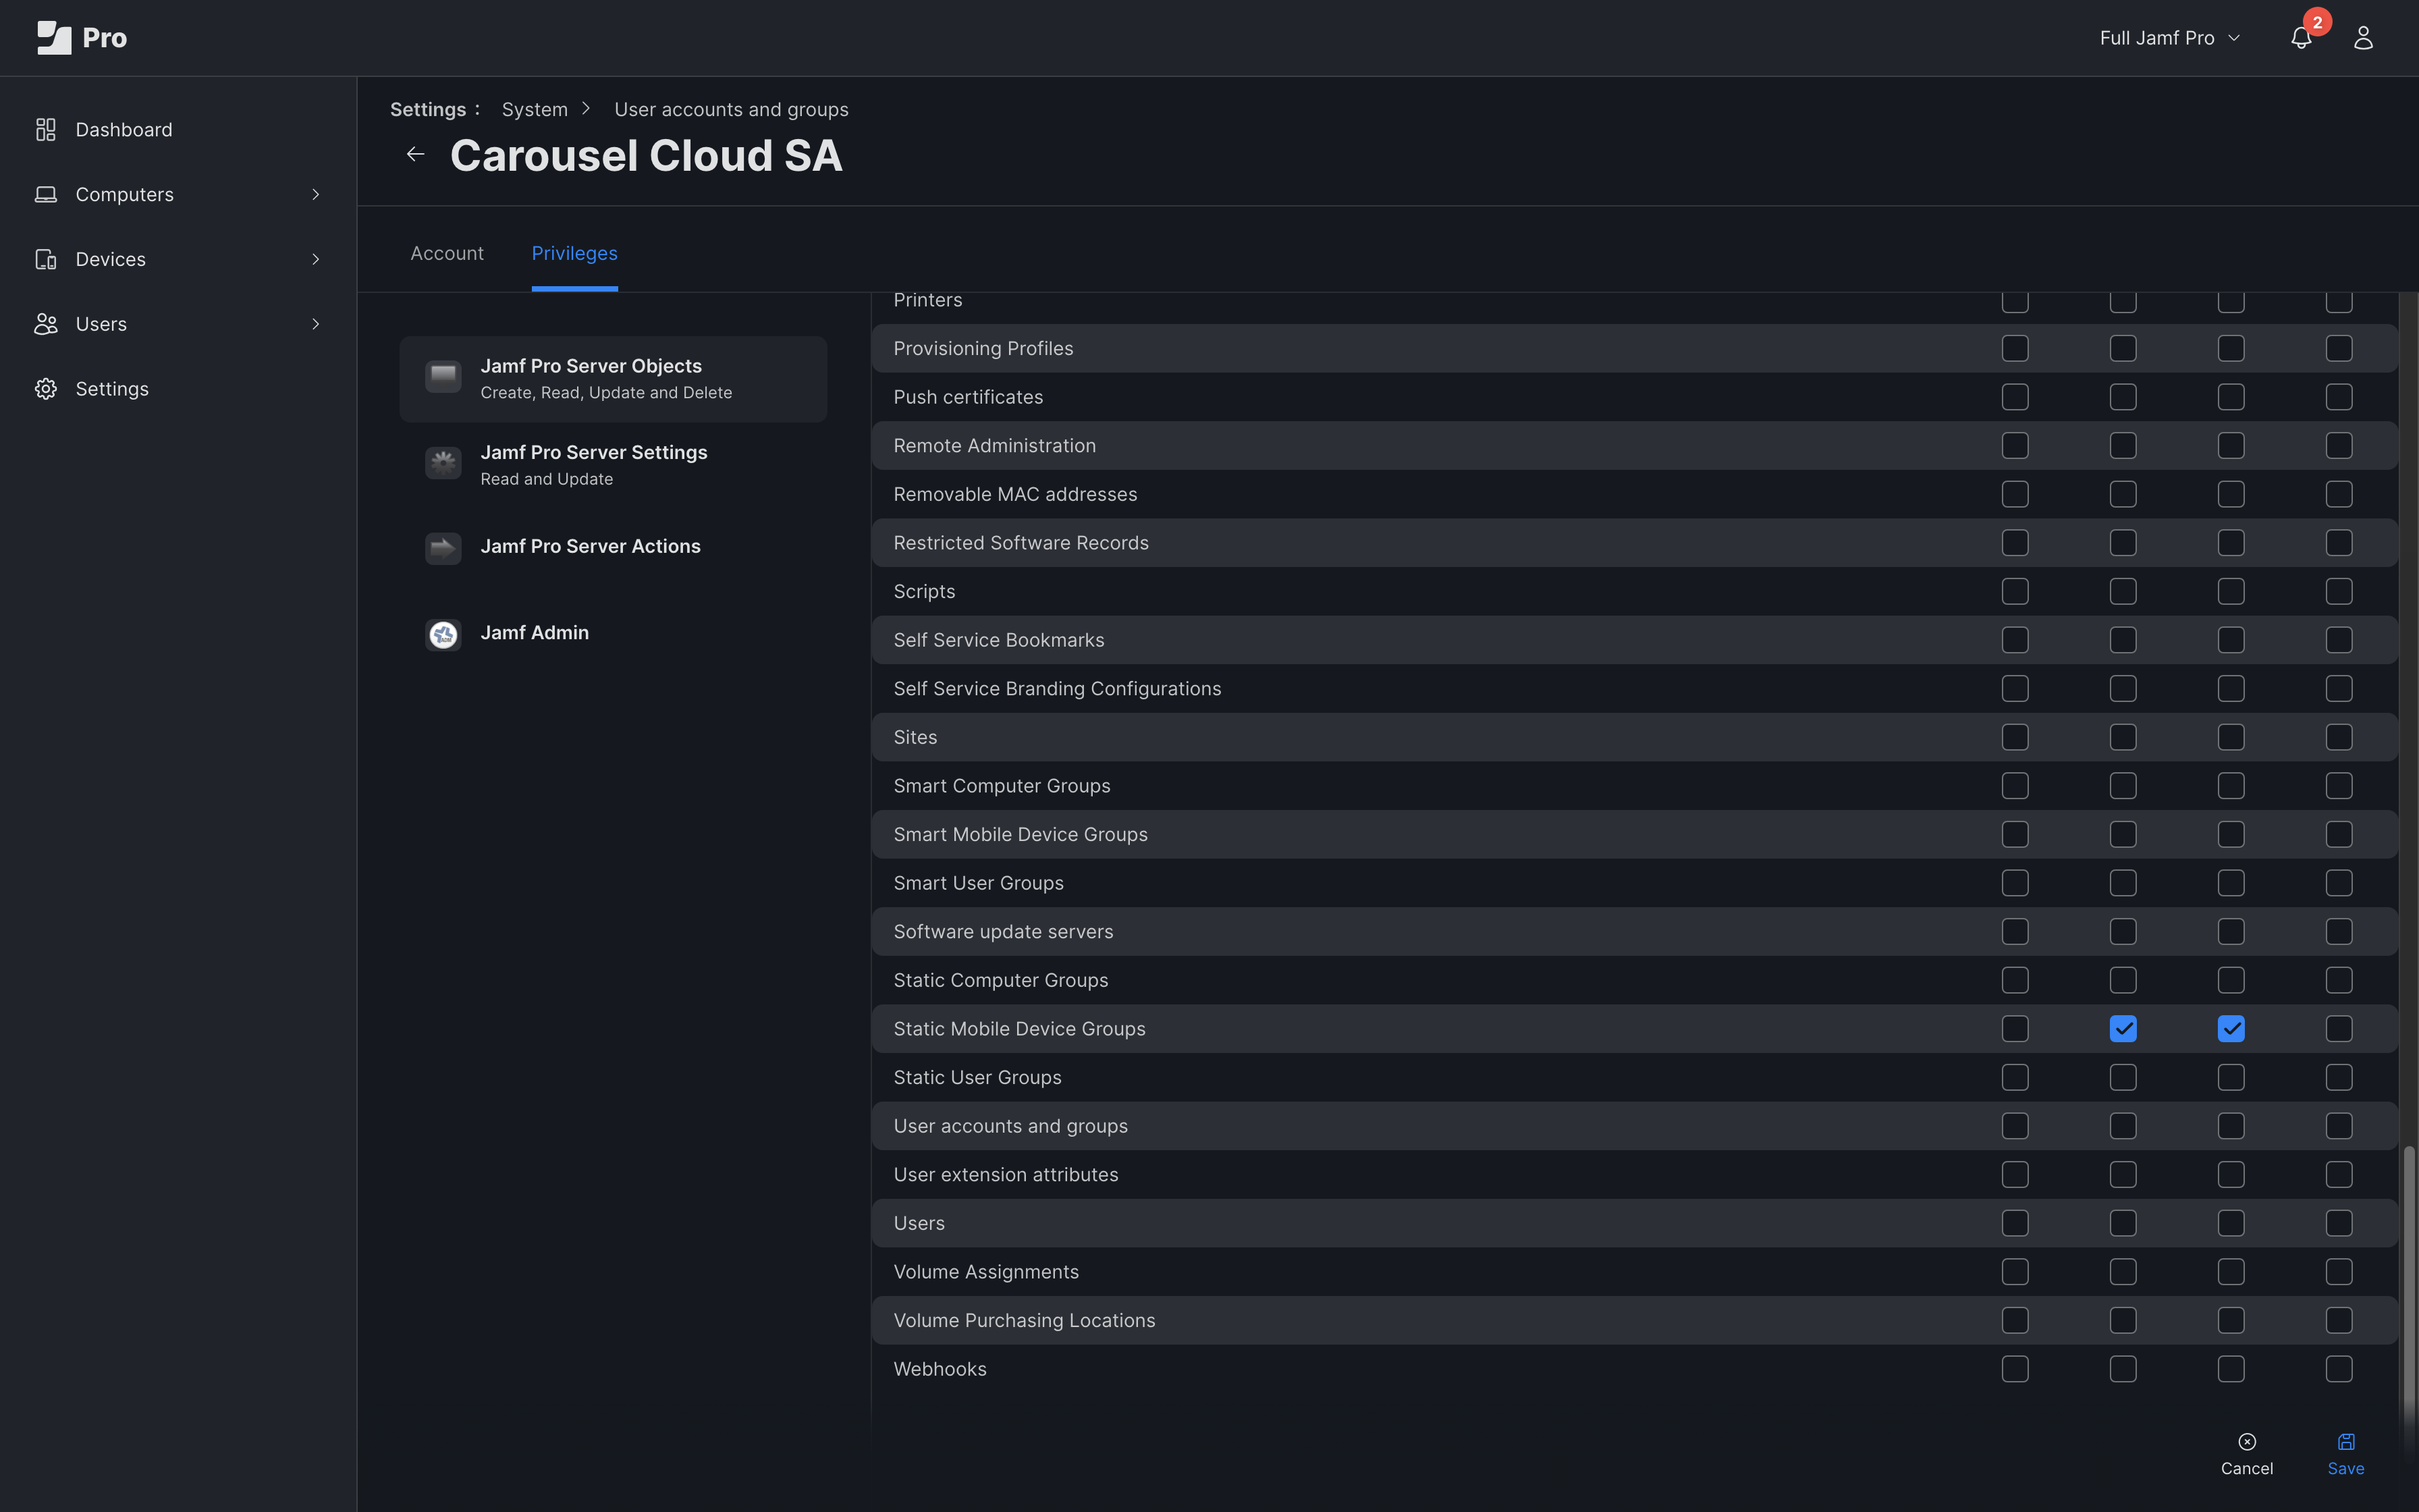Image resolution: width=2419 pixels, height=1512 pixels.
Task: Check Create for Static Mobile Device Groups
Action: point(2015,1029)
